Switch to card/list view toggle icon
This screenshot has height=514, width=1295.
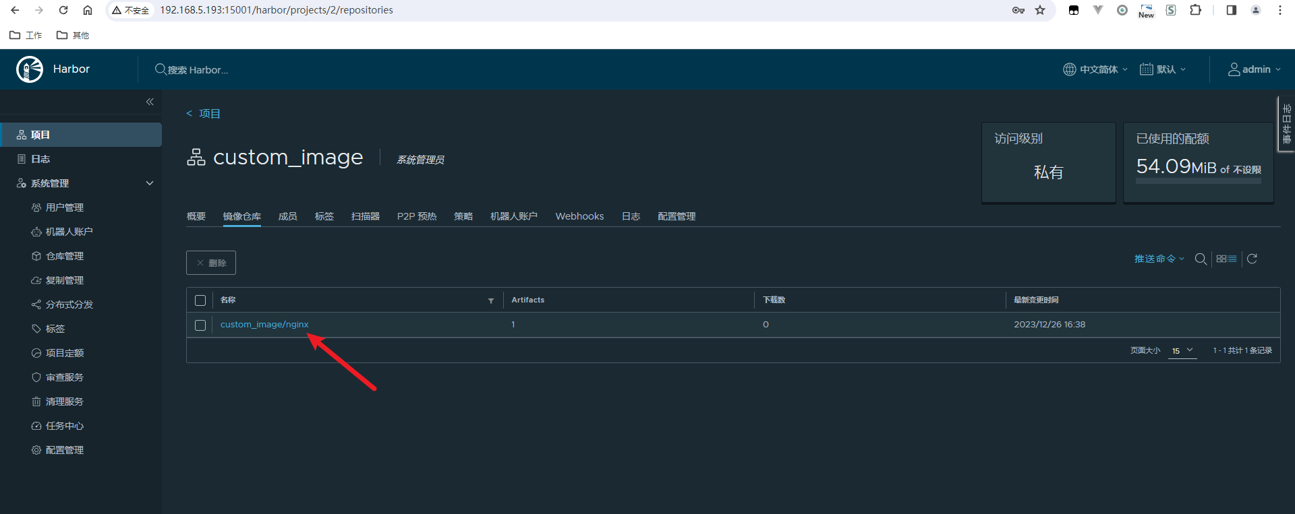[1226, 259]
